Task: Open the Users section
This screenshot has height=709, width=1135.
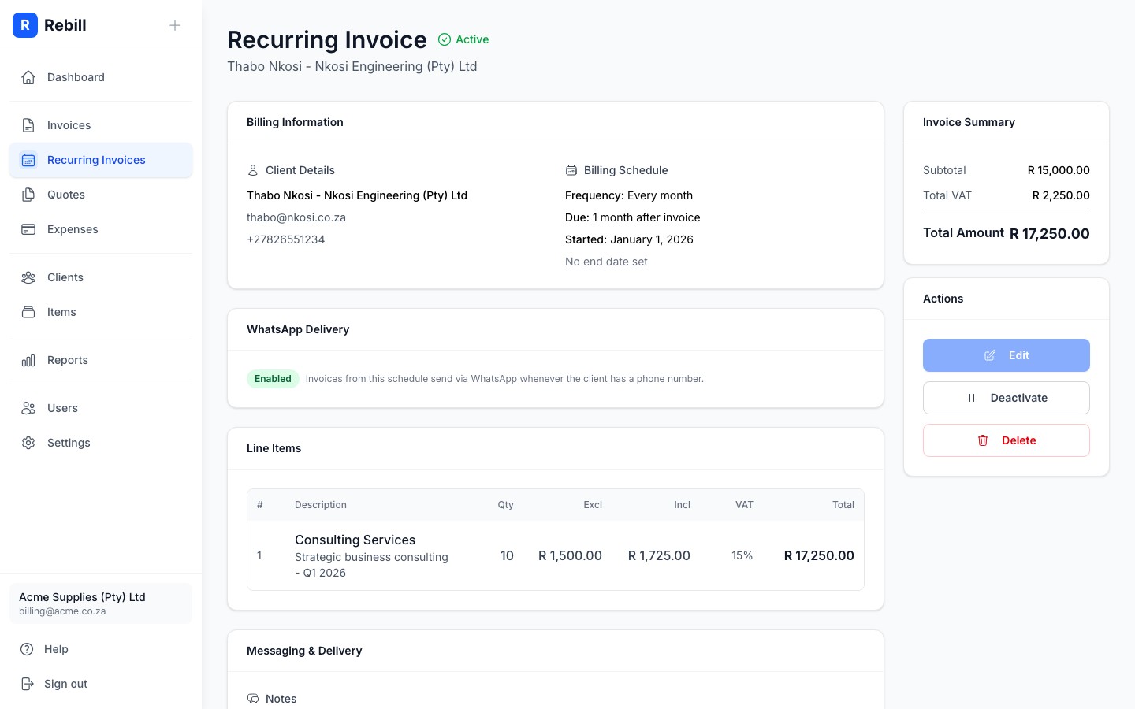Action: [x=62, y=408]
